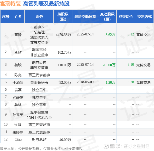
Task: Click the 职务 column header
Action: point(39,16)
